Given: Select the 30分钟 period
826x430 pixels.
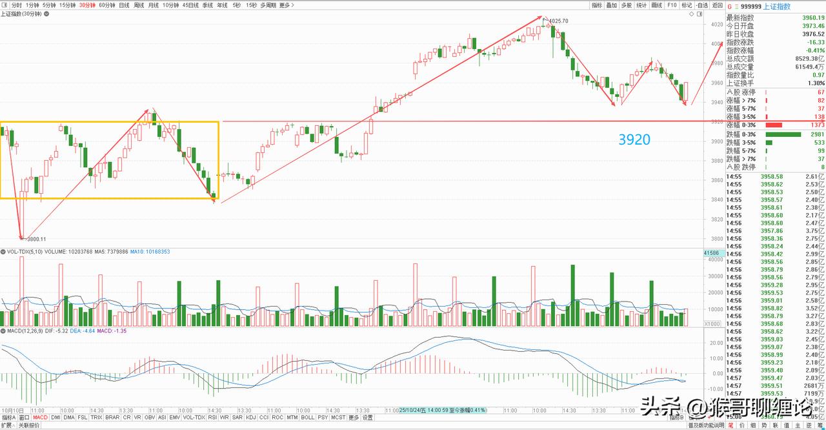Looking at the screenshot, I should pyautogui.click(x=87, y=5).
